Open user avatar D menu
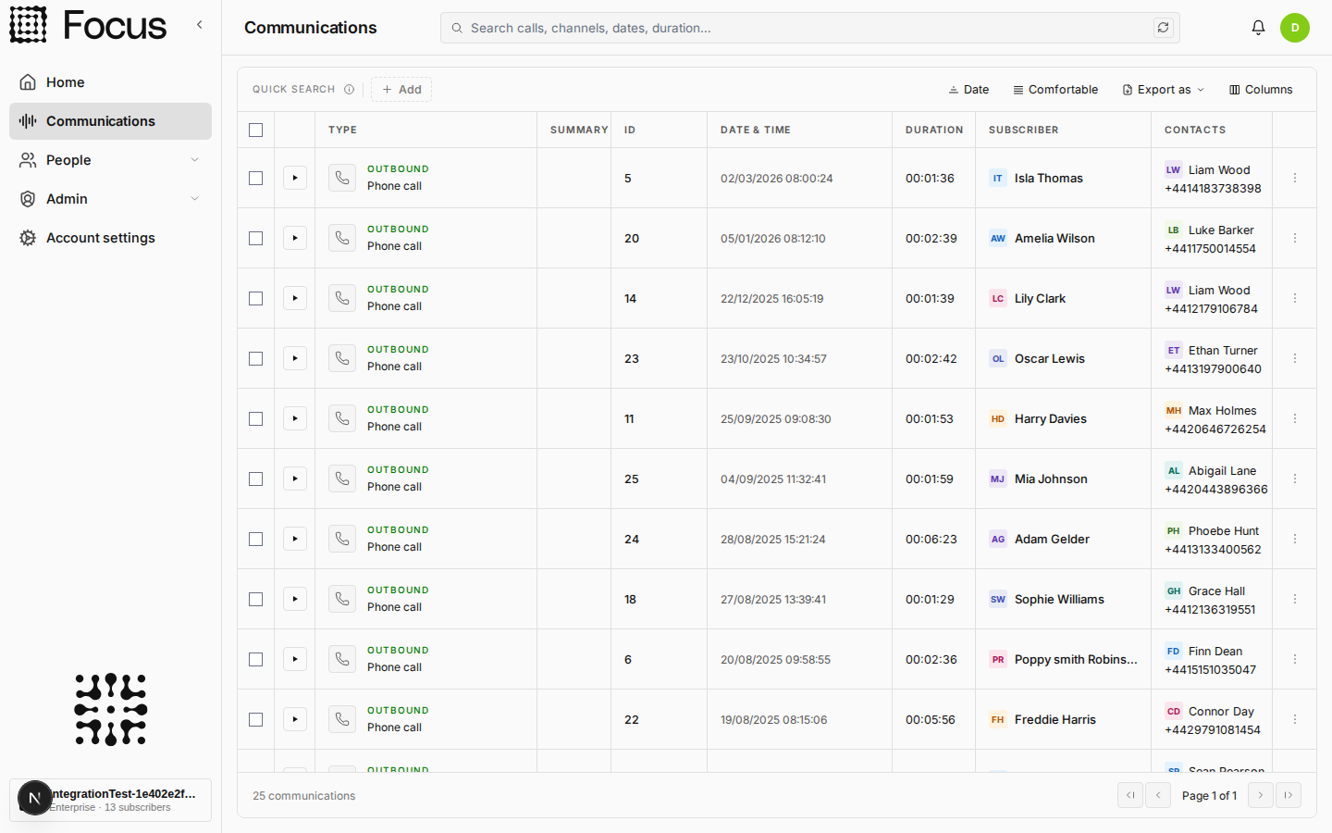Viewport: 1332px width, 833px height. coord(1295,28)
